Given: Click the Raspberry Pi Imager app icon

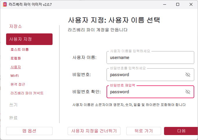Looking at the screenshot, I should [x=5, y=4].
